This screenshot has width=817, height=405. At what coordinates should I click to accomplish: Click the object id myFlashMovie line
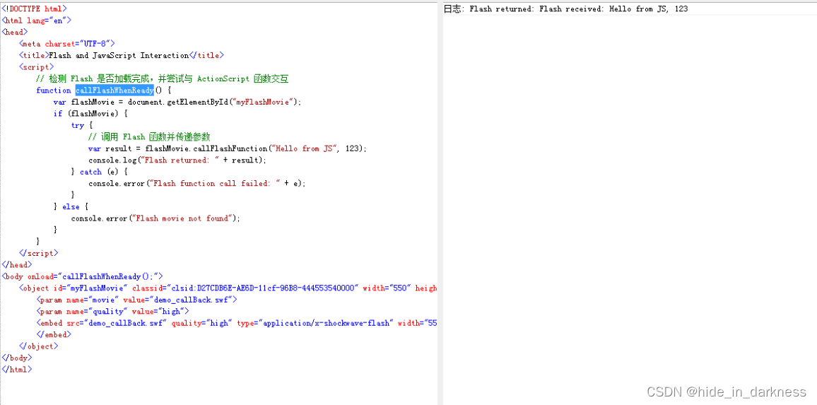228,288
